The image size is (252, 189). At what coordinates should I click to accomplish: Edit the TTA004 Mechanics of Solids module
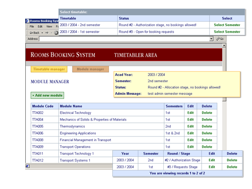click(191, 119)
